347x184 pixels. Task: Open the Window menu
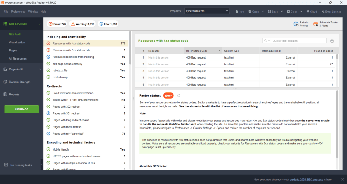click(33, 11)
